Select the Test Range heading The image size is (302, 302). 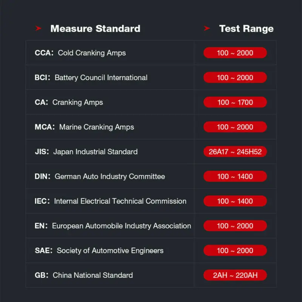click(246, 29)
